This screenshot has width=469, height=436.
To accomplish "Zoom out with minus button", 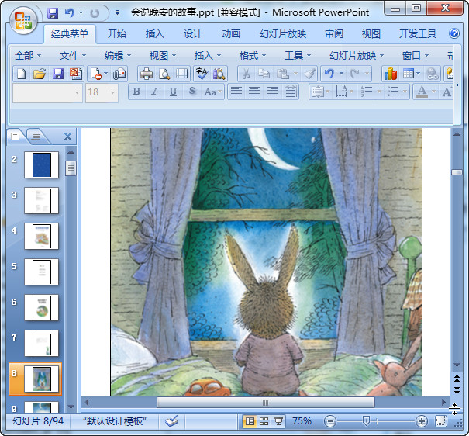I will point(330,421).
